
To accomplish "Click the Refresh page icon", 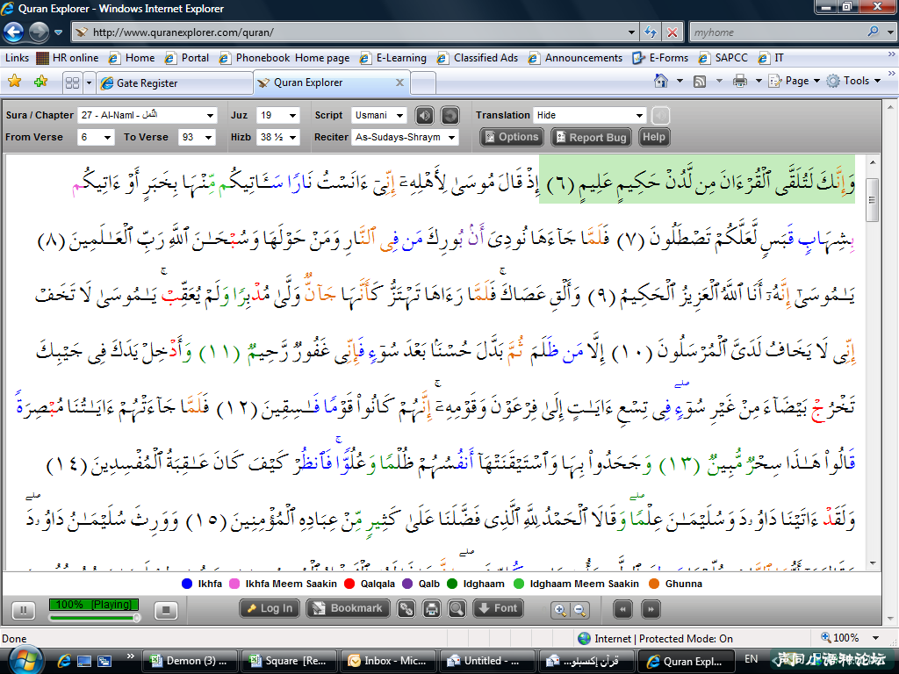I will pyautogui.click(x=651, y=32).
